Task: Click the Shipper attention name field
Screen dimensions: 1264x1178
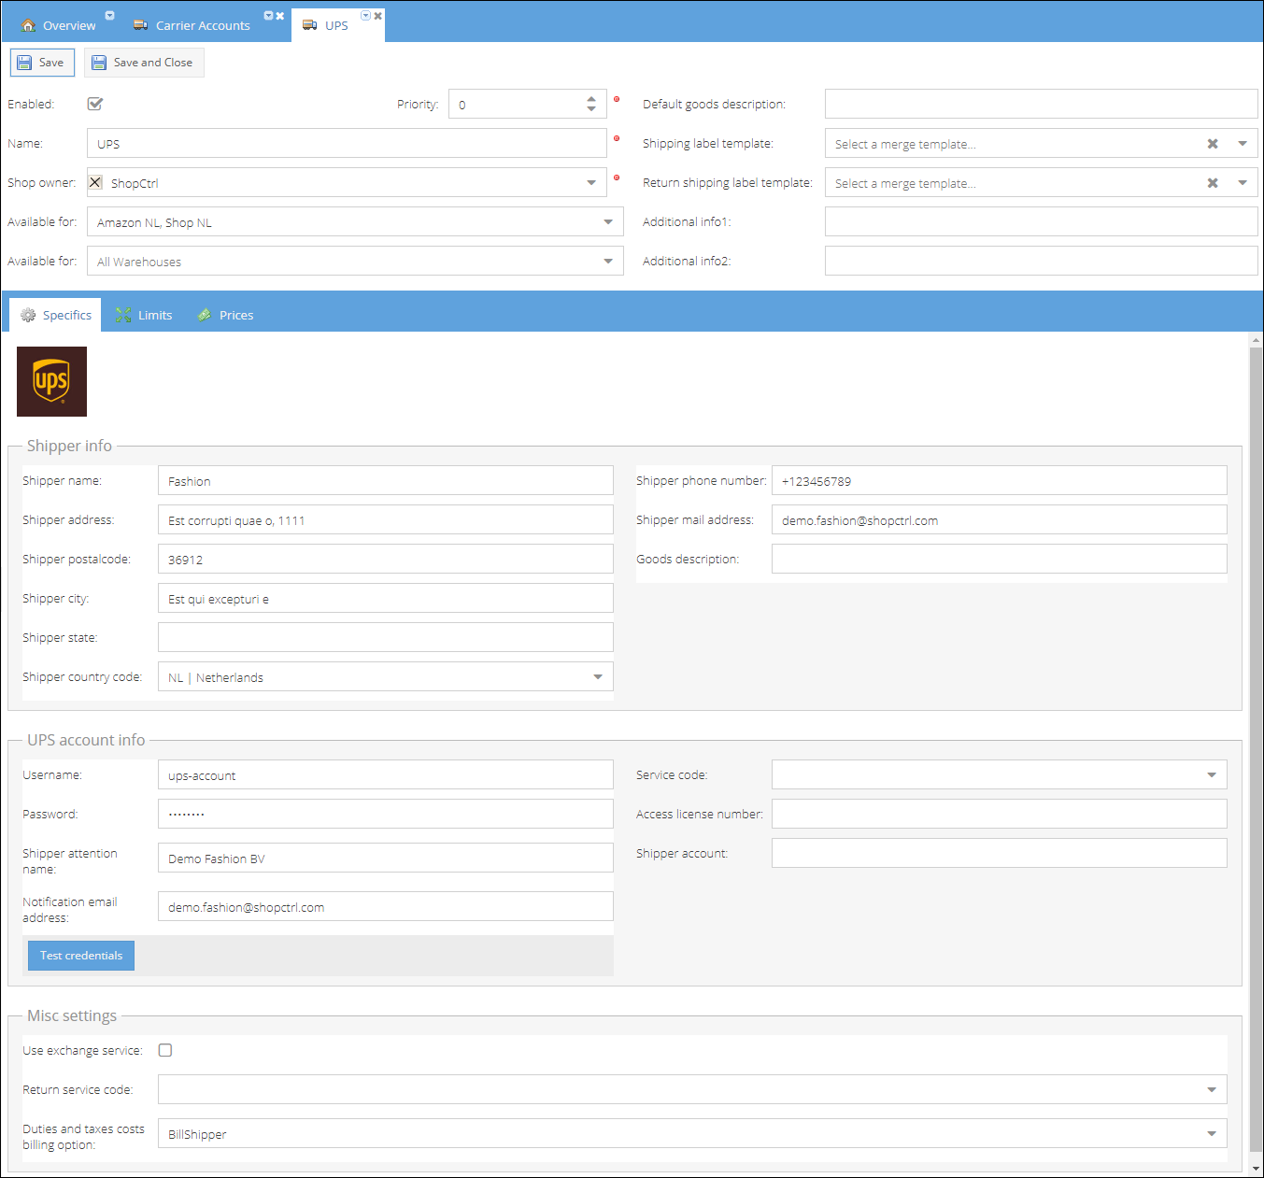Action: tap(386, 858)
